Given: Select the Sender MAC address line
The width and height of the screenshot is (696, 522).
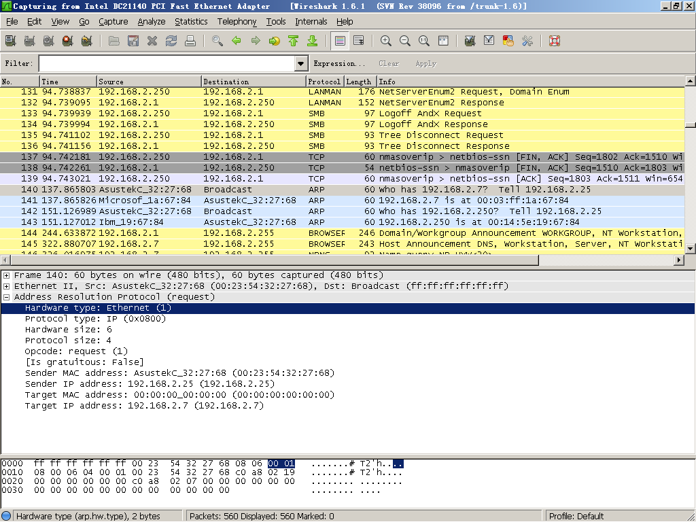Looking at the screenshot, I should [179, 373].
